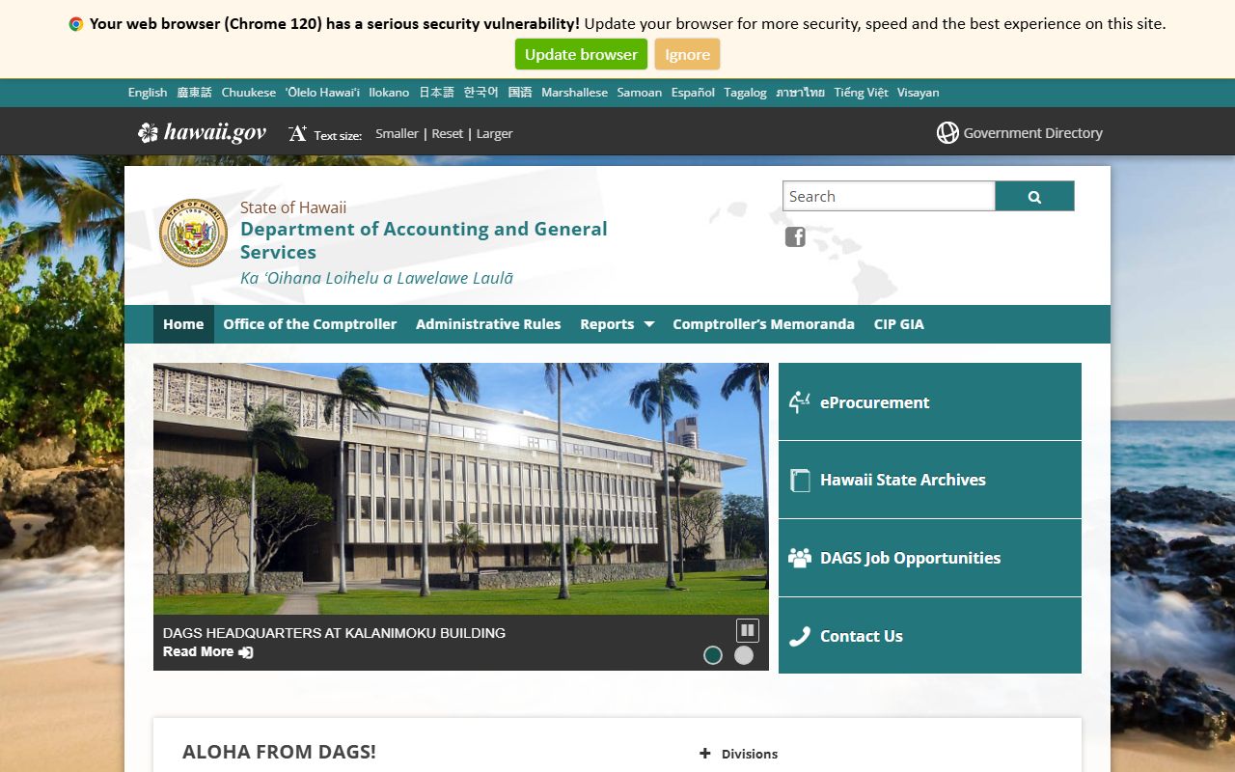Image resolution: width=1235 pixels, height=772 pixels.
Task: Choose the Marshallese language
Action: point(574,93)
